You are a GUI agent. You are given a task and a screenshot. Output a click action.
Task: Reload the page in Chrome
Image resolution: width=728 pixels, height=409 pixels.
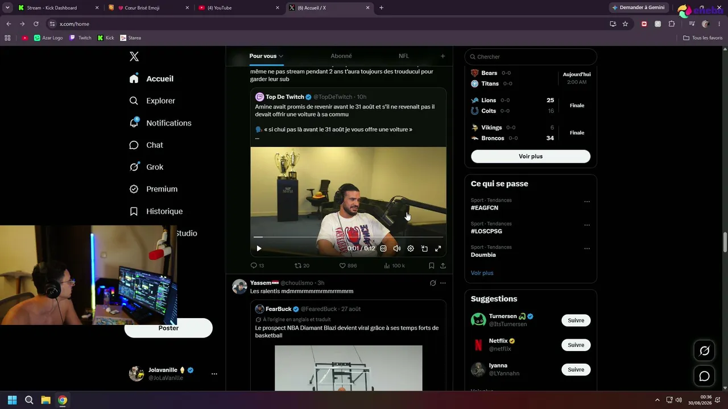36,24
